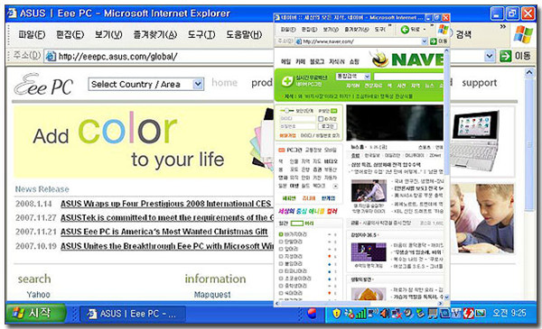Image resolution: width=542 pixels, height=329 pixels.
Task: Open the ASUS Wraps up 2008 CES news link
Action: tap(166, 204)
